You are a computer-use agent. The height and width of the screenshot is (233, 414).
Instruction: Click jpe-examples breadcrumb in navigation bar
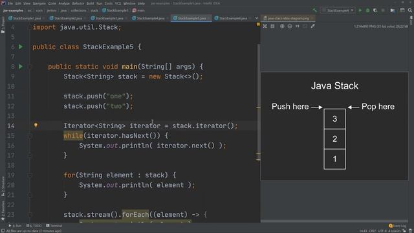(13, 10)
